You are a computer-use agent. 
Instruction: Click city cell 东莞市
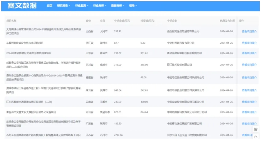tap(104, 124)
